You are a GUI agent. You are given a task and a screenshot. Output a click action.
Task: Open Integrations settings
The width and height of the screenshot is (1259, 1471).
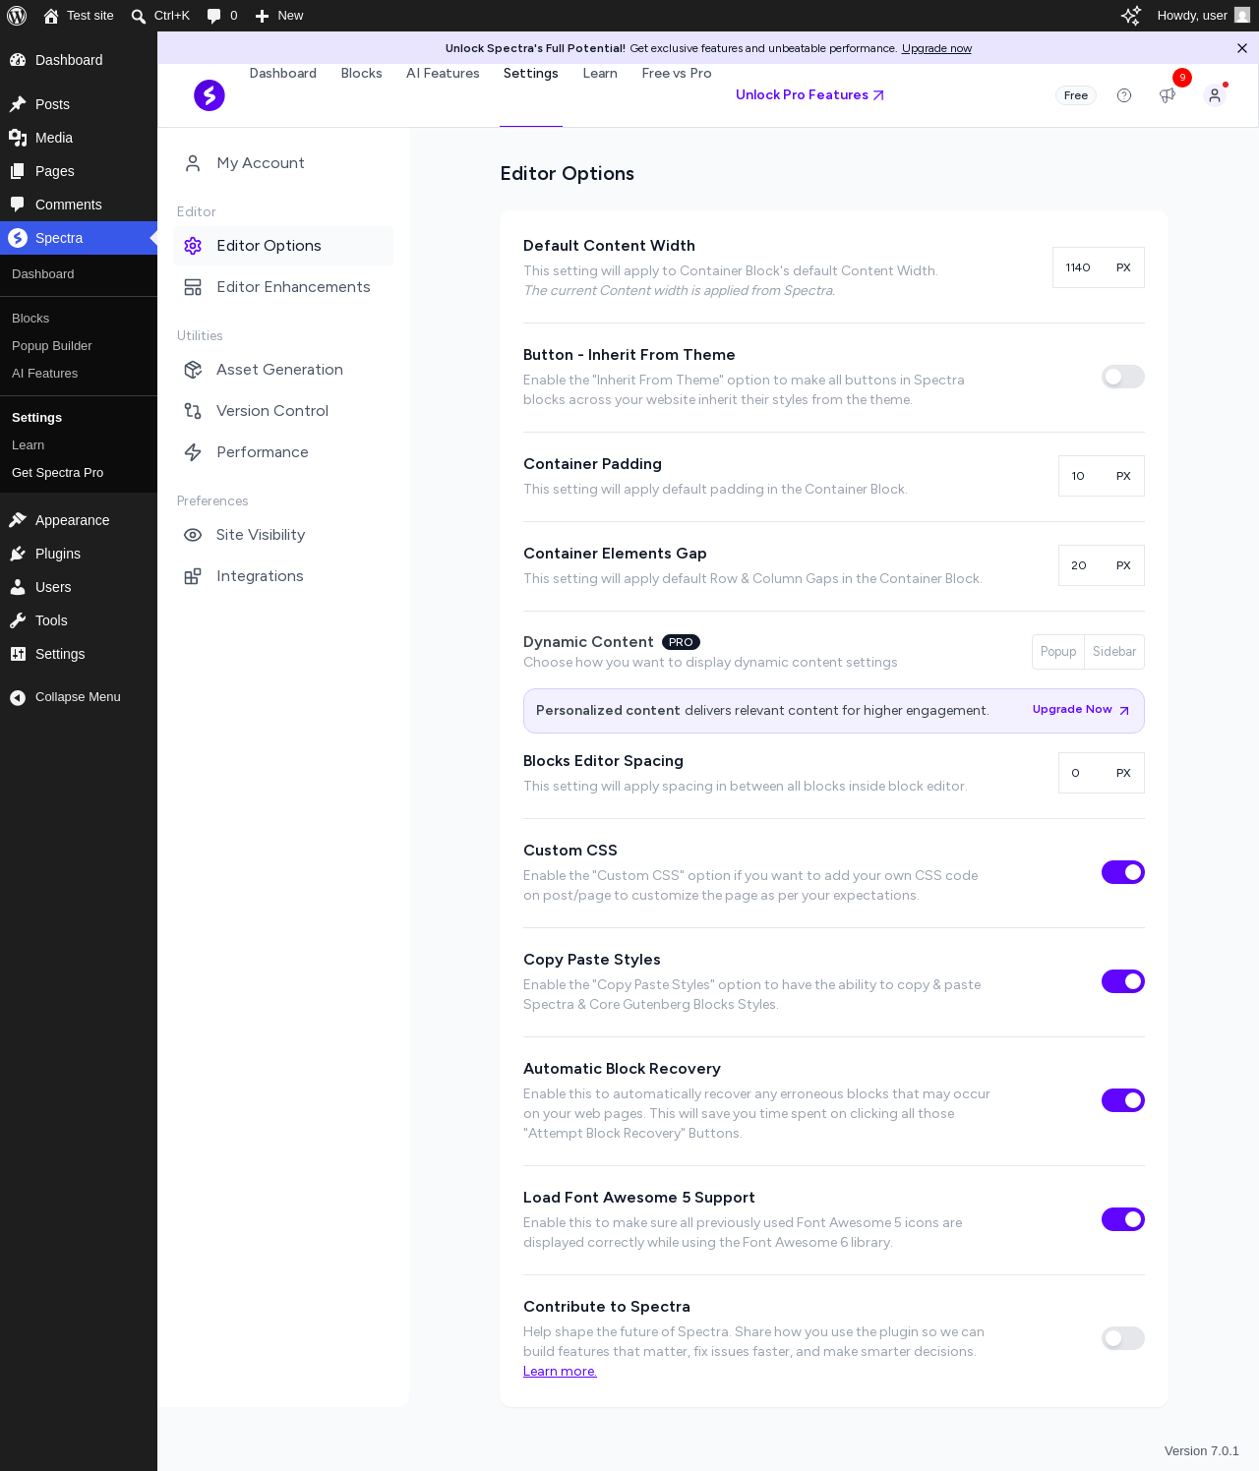(x=283, y=576)
